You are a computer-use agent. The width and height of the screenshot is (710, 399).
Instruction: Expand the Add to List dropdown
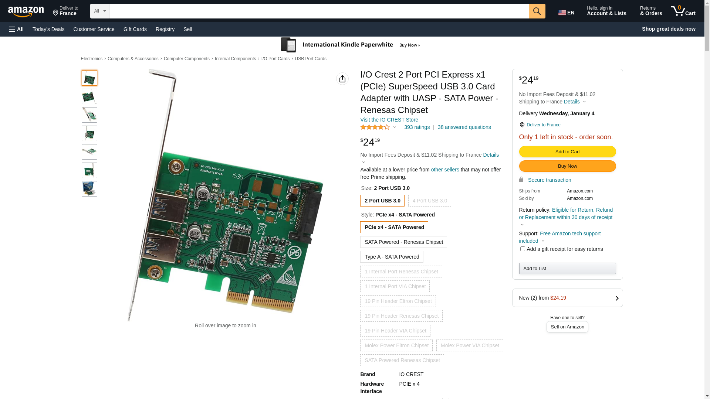(x=567, y=268)
